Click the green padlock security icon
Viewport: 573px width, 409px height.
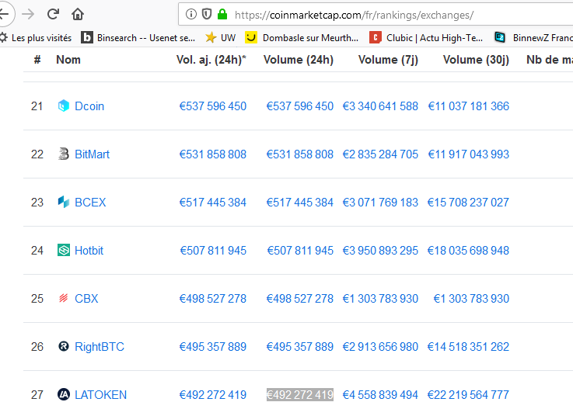point(222,14)
